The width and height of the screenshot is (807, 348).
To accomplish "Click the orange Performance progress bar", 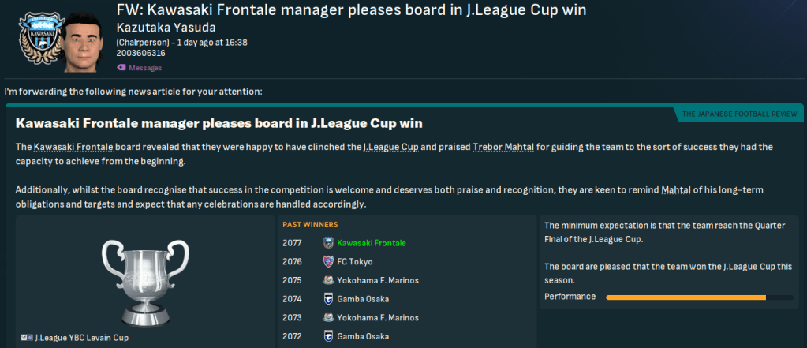I will point(685,297).
